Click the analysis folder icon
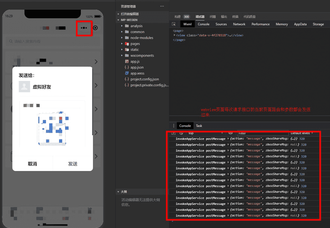330x228 pixels. click(127, 26)
